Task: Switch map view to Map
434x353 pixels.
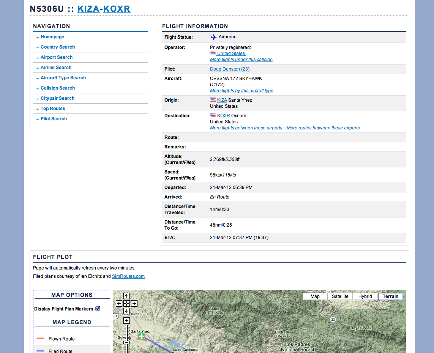Action: pos(315,296)
